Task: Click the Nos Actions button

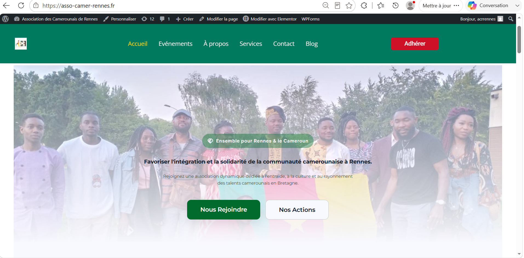Action: click(297, 210)
